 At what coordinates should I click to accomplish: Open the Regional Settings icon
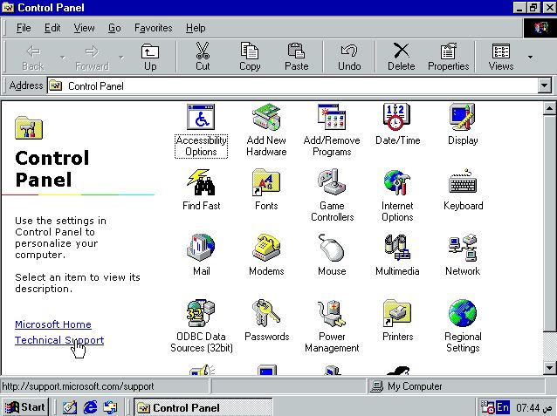(x=463, y=314)
